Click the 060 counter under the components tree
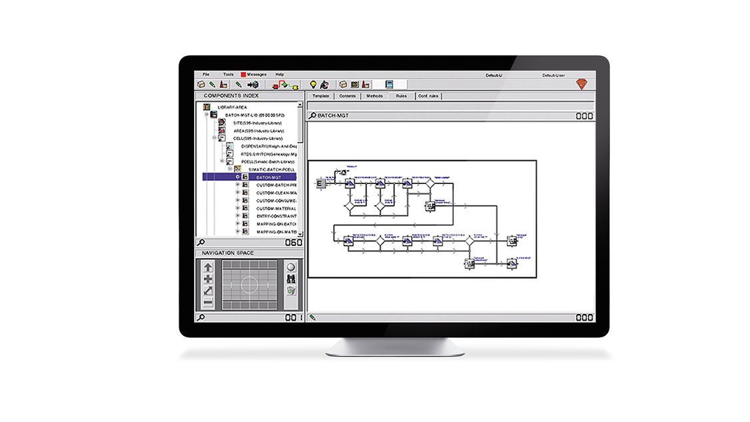Screen dimensions: 750x422 [x=293, y=243]
